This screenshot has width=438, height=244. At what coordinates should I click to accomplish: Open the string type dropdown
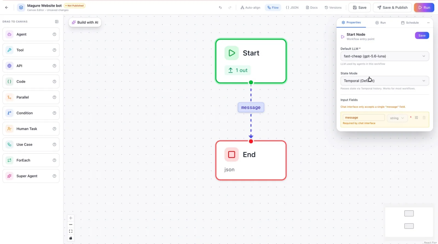397,118
